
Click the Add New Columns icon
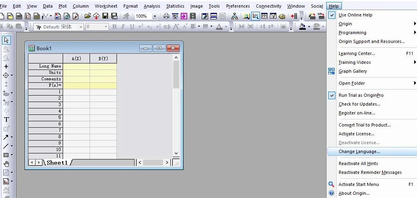[294, 16]
